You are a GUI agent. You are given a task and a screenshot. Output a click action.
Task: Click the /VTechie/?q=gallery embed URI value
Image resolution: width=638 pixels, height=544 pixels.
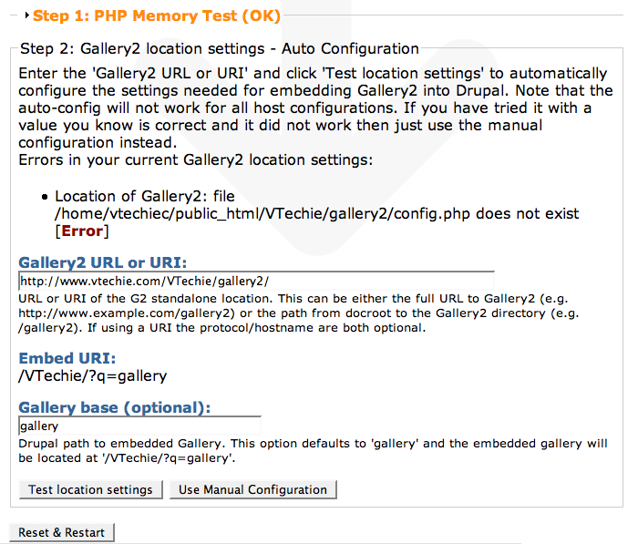[93, 375]
